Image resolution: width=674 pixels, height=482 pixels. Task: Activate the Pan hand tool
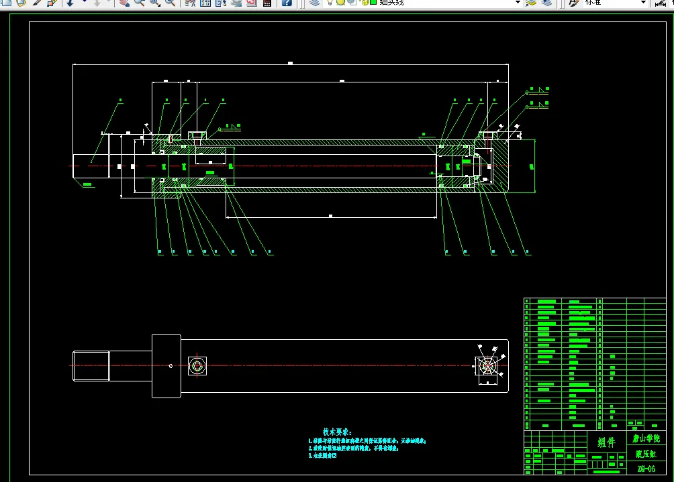click(x=124, y=3)
